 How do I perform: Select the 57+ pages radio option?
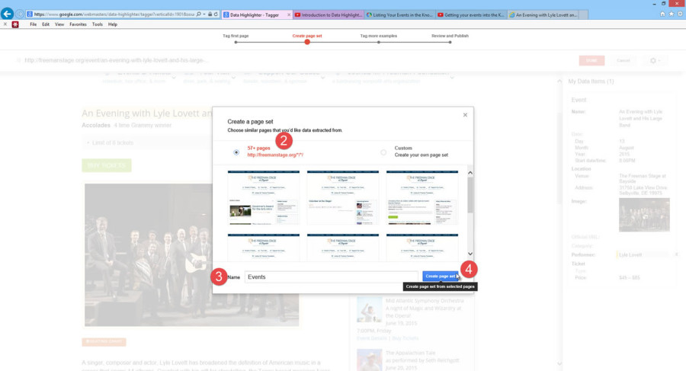[236, 152]
